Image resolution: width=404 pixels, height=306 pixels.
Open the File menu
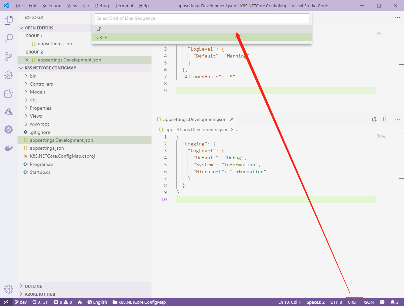click(19, 6)
